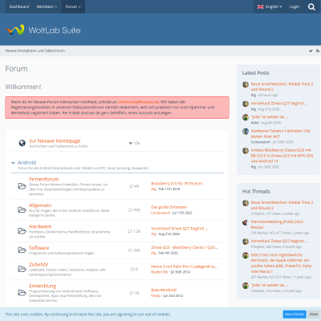This screenshot has height=321, width=321.
Task: Open the Members dropdown menu
Action: 47,6
